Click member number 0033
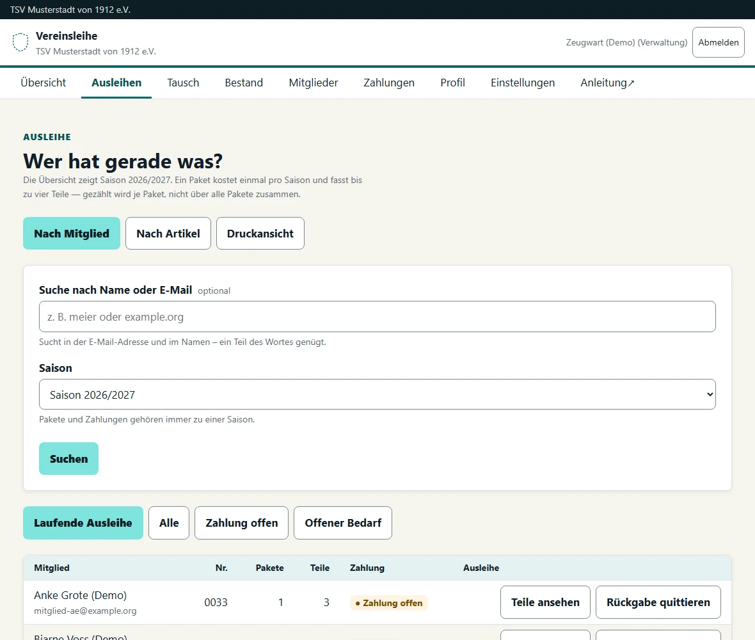The image size is (755, 640). (216, 602)
